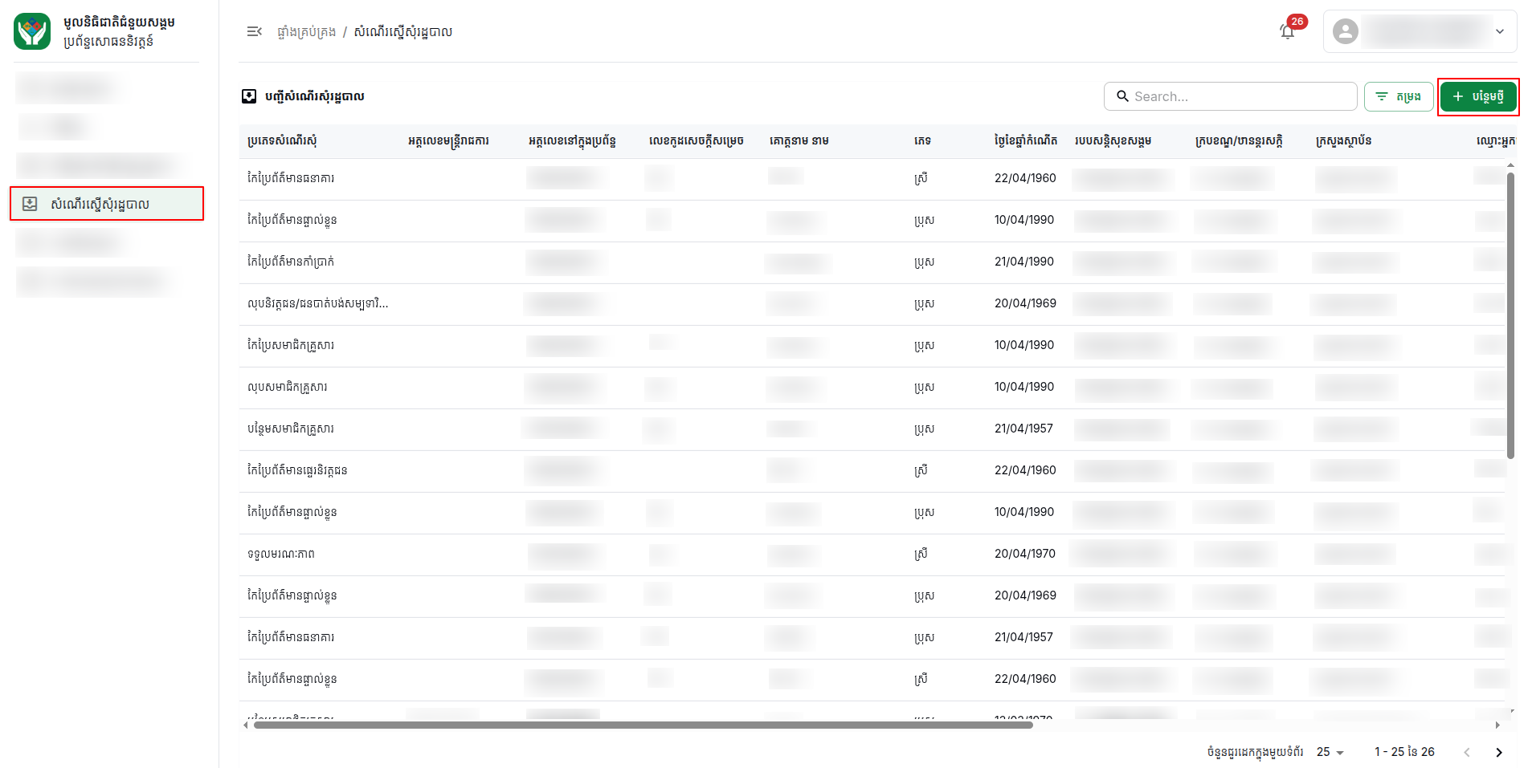Click gender cell in ទទួលមរណៈភាព row
Image resolution: width=1528 pixels, height=768 pixels.
pos(921,554)
